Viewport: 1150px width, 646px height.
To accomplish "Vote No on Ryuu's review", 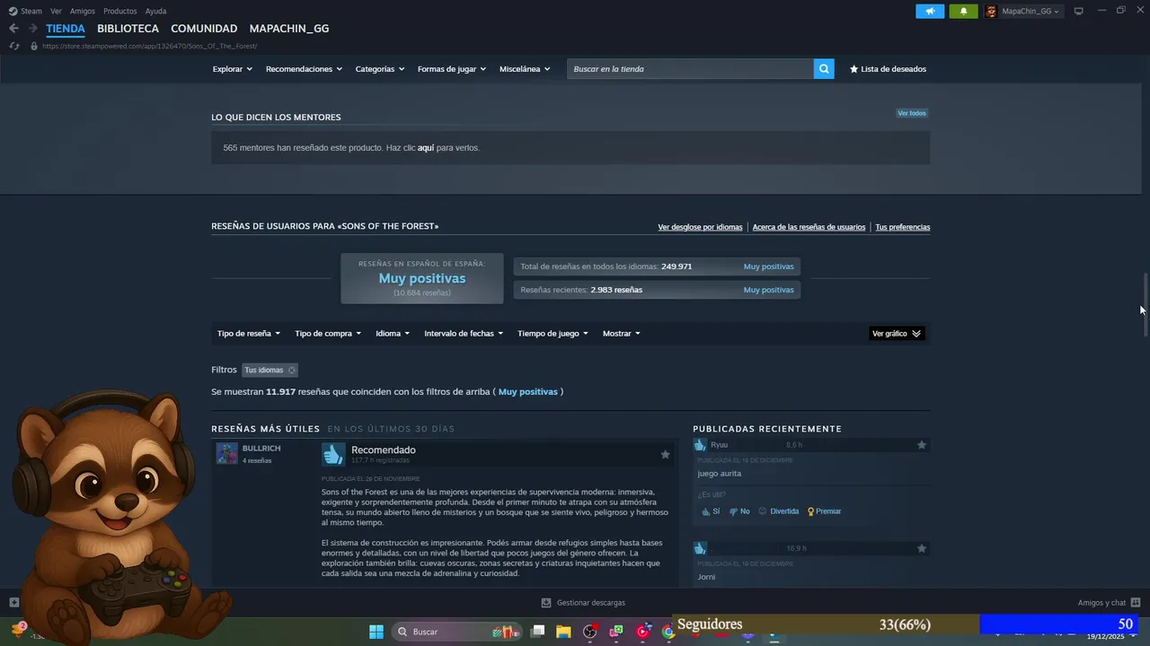I will coord(739,511).
